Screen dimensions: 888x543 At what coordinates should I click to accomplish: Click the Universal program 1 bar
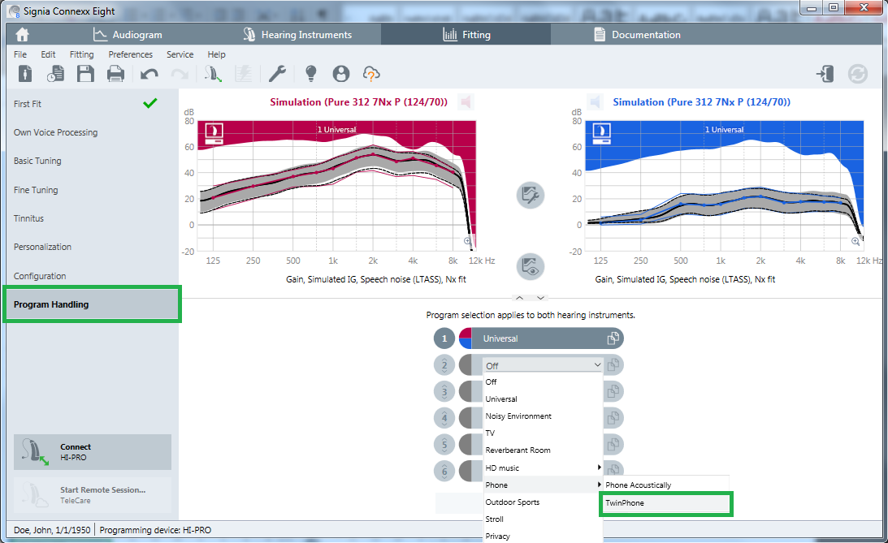point(541,338)
